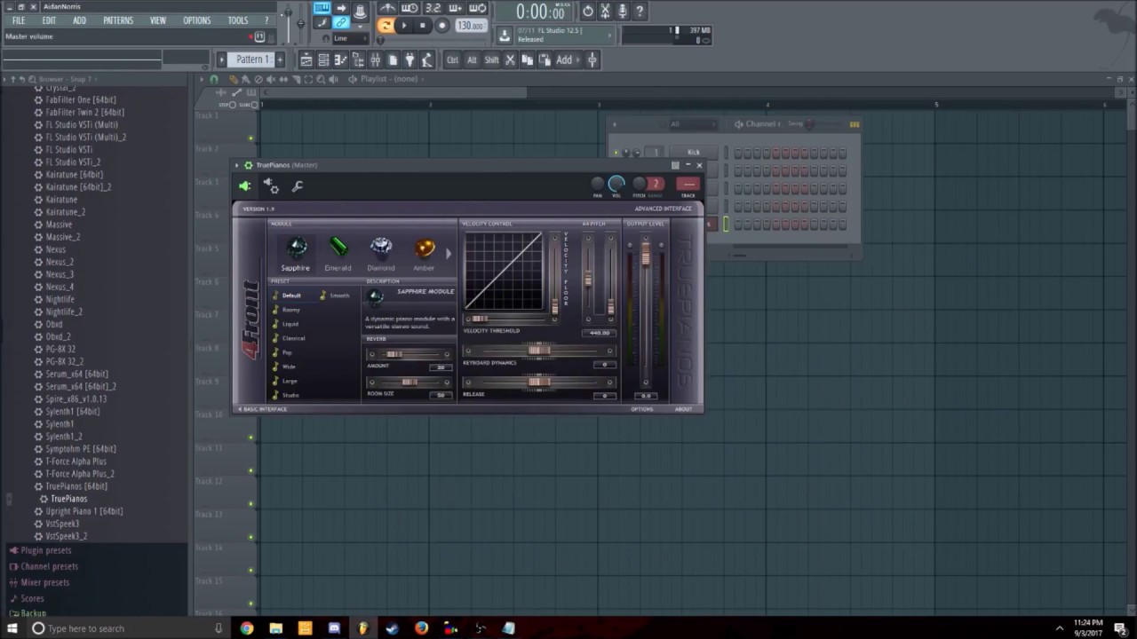Toggle the Alt modifier key button
Image resolution: width=1137 pixels, height=639 pixels.
point(472,59)
